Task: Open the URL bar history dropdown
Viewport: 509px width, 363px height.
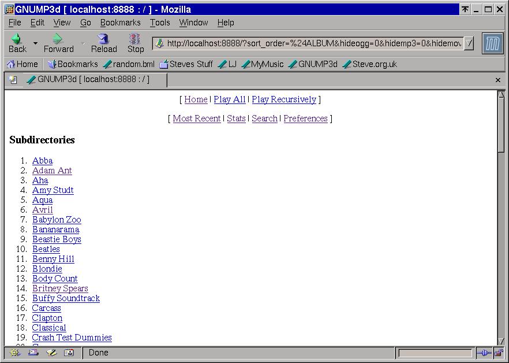Action: click(469, 43)
